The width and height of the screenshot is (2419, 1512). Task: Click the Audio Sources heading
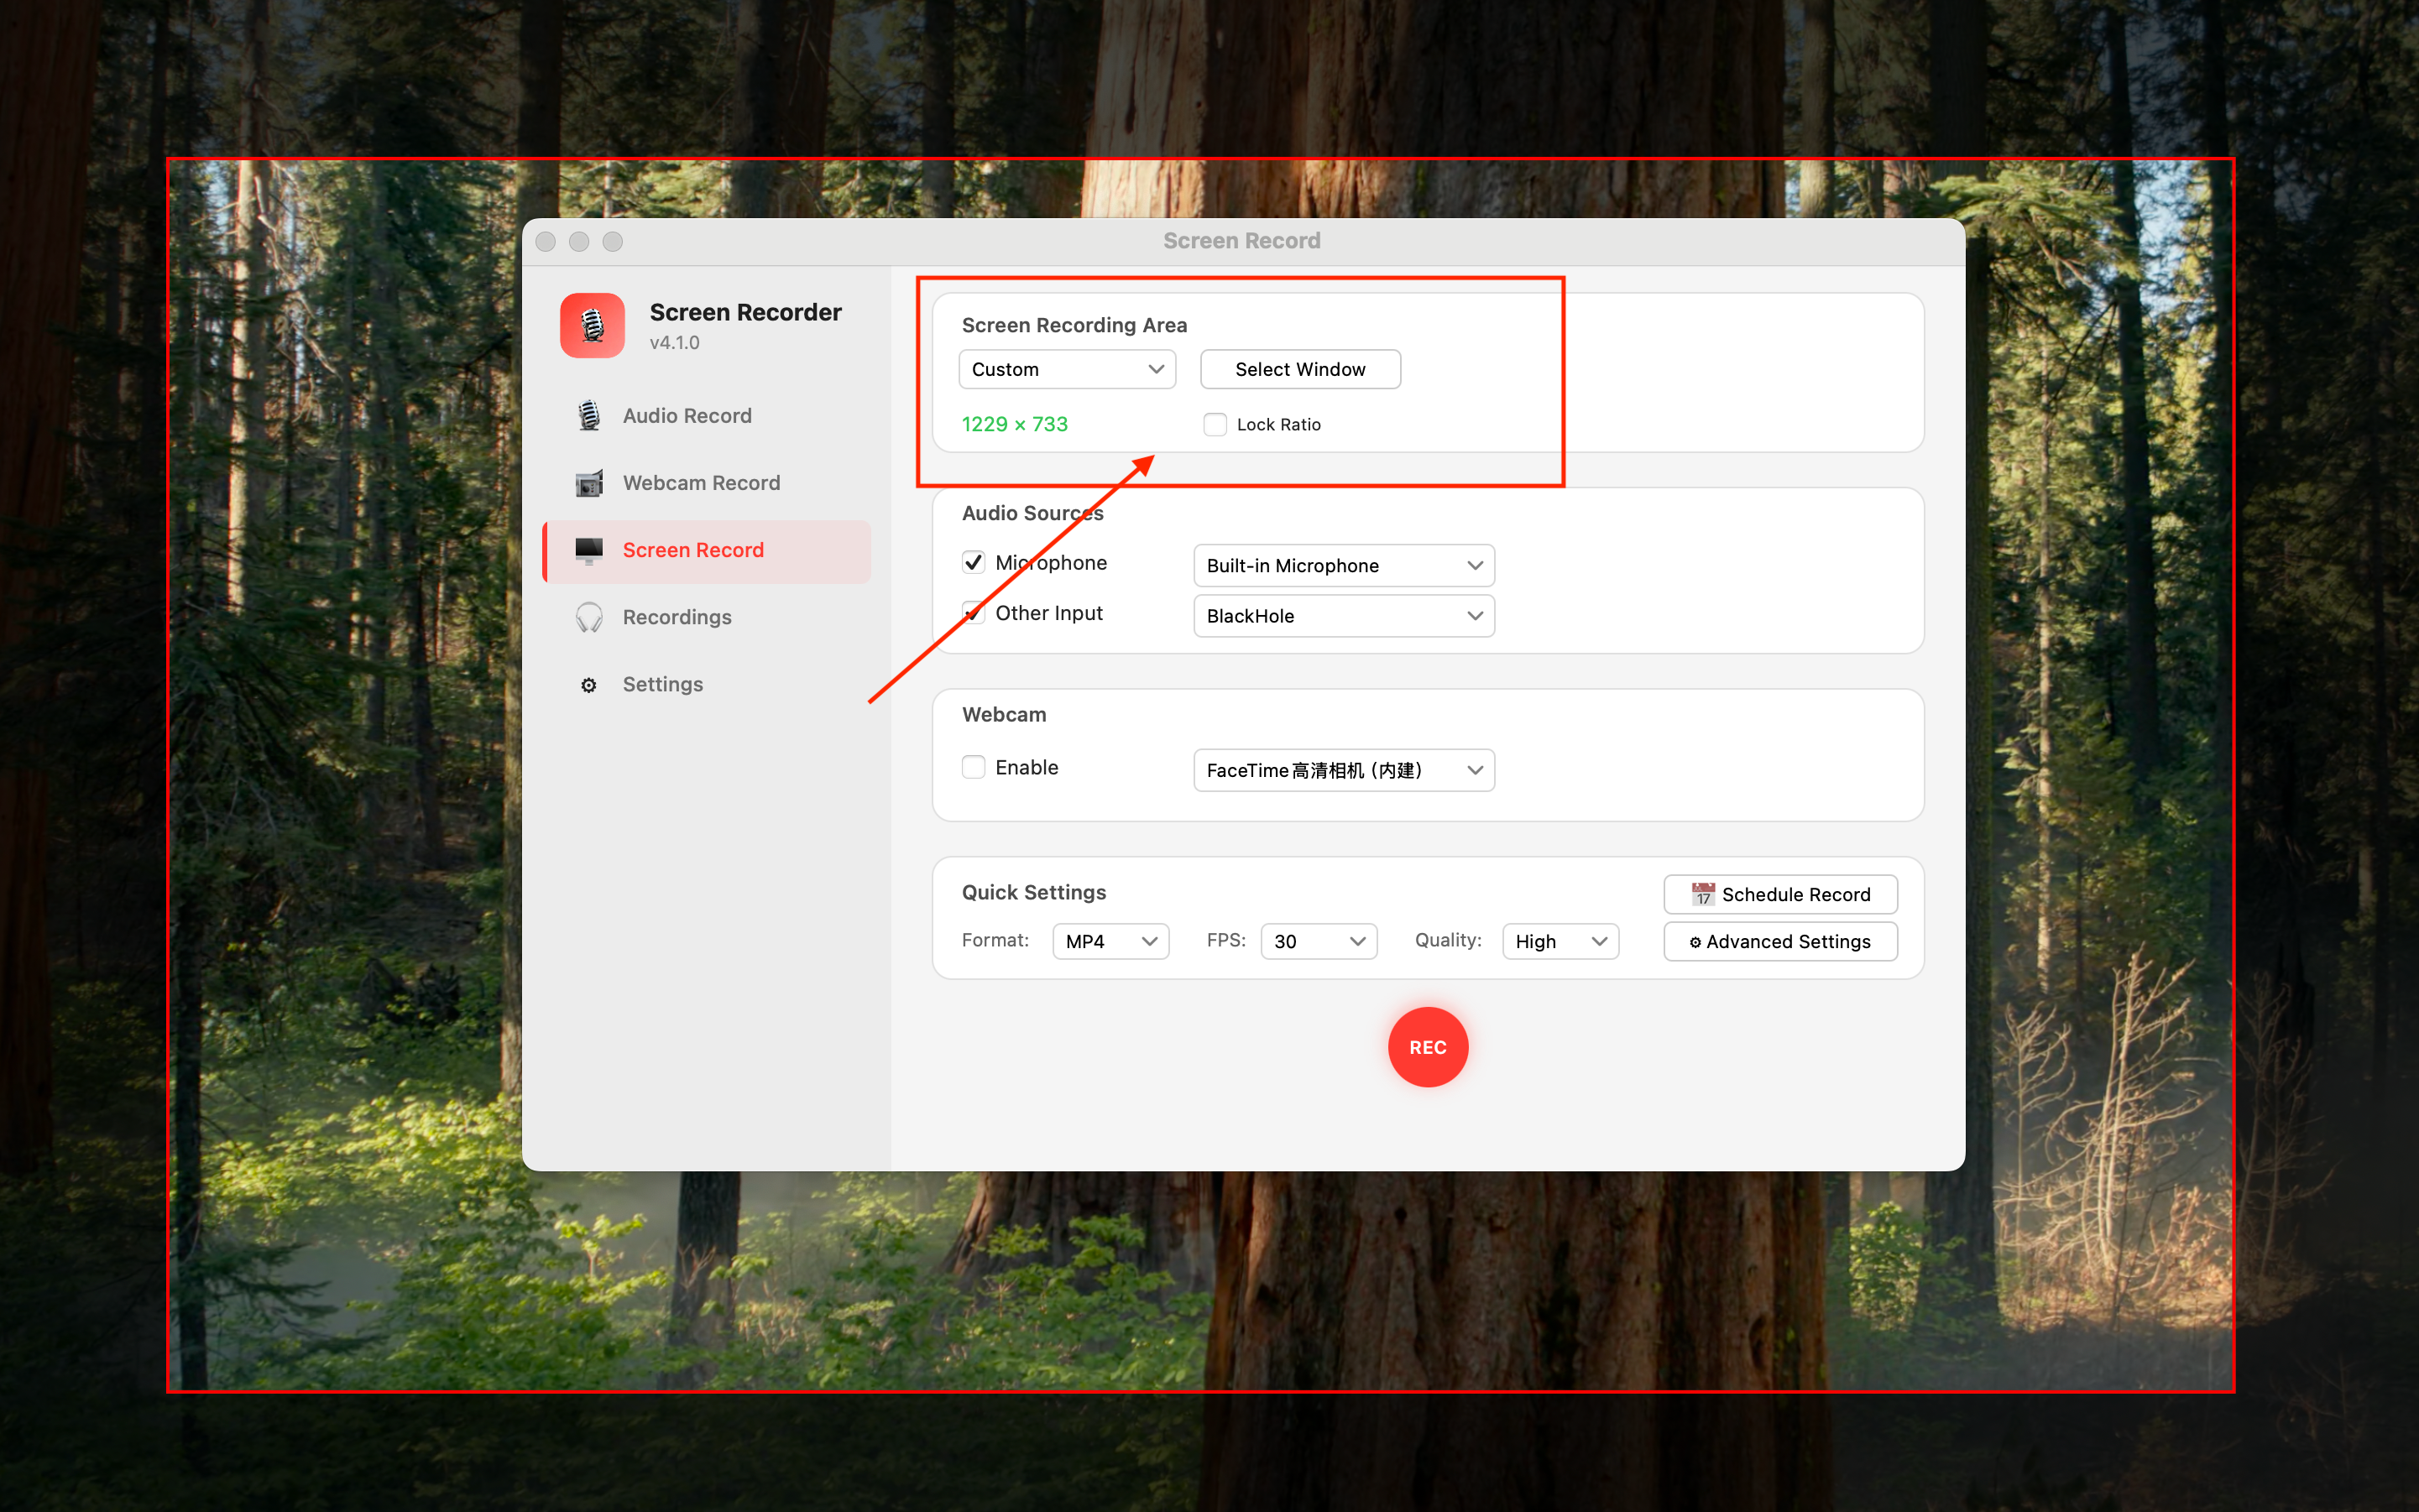[x=1032, y=513]
